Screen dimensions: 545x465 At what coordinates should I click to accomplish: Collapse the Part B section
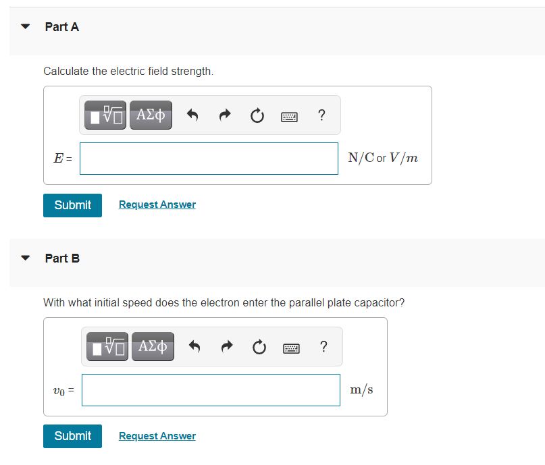coord(24,258)
